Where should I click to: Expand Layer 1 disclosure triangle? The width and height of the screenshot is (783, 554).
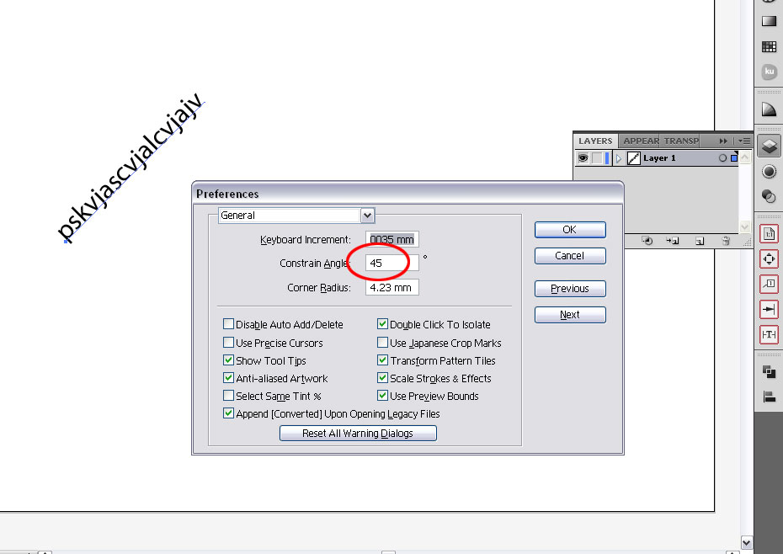pos(619,158)
